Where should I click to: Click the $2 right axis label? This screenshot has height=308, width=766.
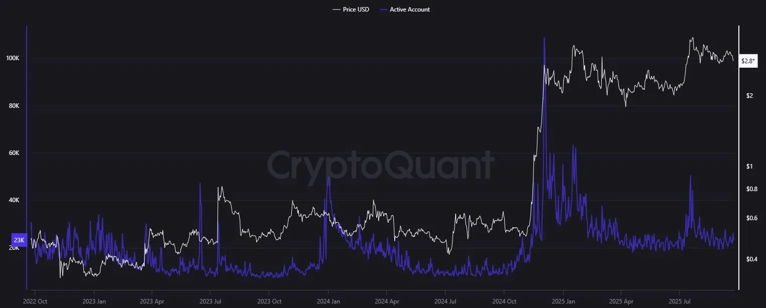[749, 96]
